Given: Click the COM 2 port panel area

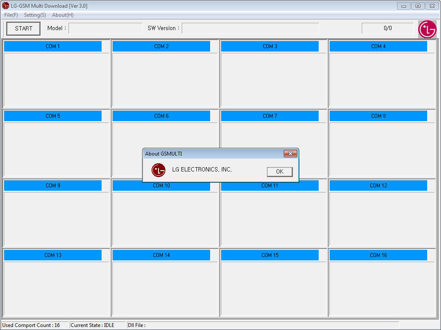Looking at the screenshot, I should [165, 79].
